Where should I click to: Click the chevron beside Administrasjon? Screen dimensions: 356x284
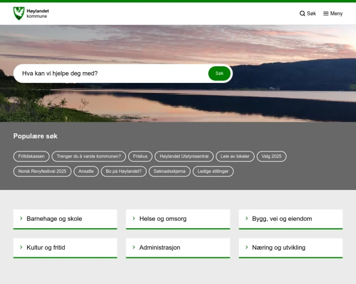(133, 247)
